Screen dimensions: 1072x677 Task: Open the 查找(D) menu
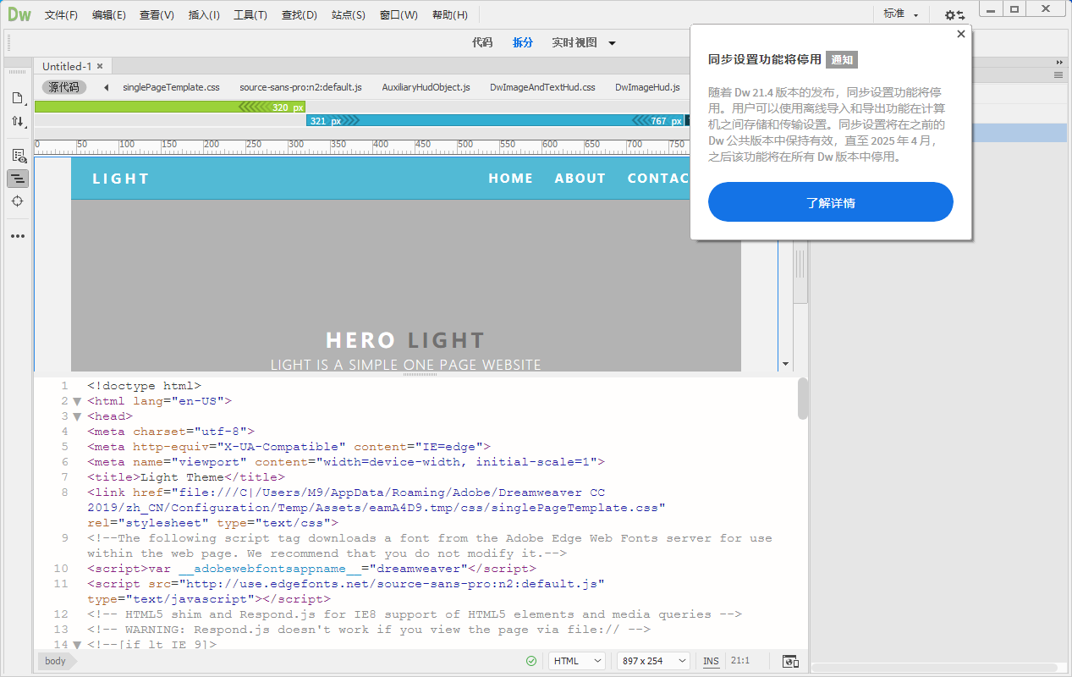tap(299, 15)
